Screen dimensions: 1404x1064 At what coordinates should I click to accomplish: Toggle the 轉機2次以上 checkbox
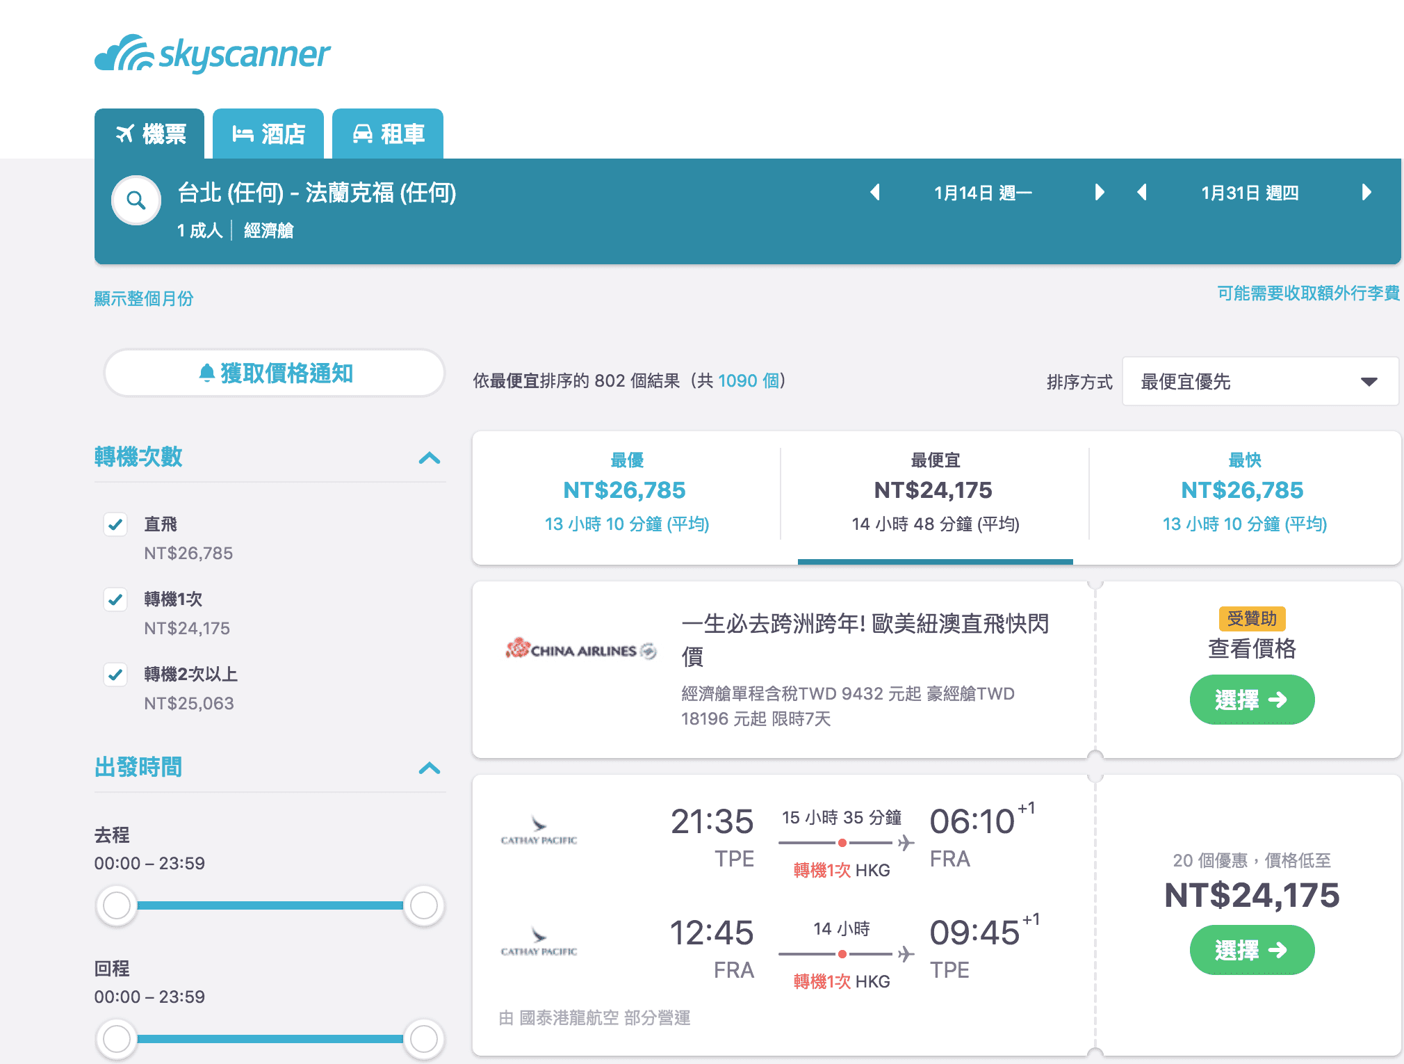(x=115, y=675)
